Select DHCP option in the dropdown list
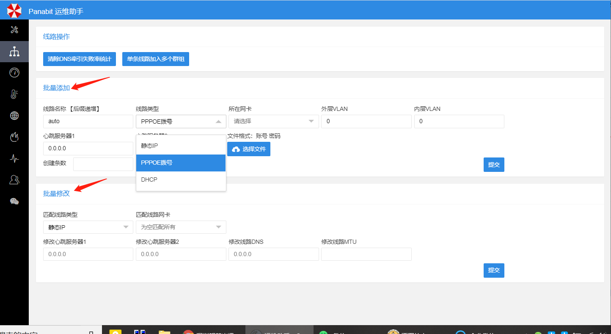Image resolution: width=611 pixels, height=334 pixels. point(181,179)
